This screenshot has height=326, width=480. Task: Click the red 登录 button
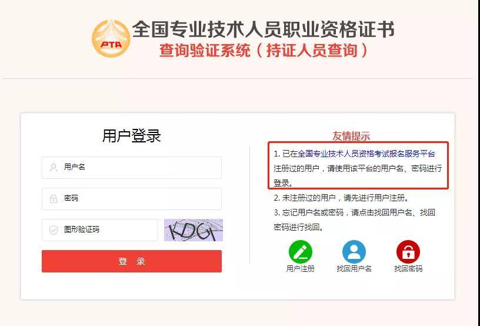[x=132, y=261]
